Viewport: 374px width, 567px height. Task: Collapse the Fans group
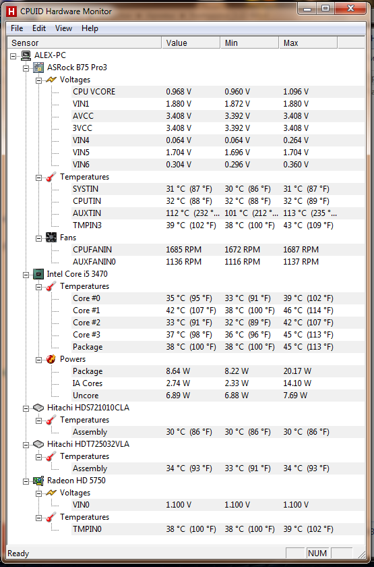pyautogui.click(x=38, y=238)
